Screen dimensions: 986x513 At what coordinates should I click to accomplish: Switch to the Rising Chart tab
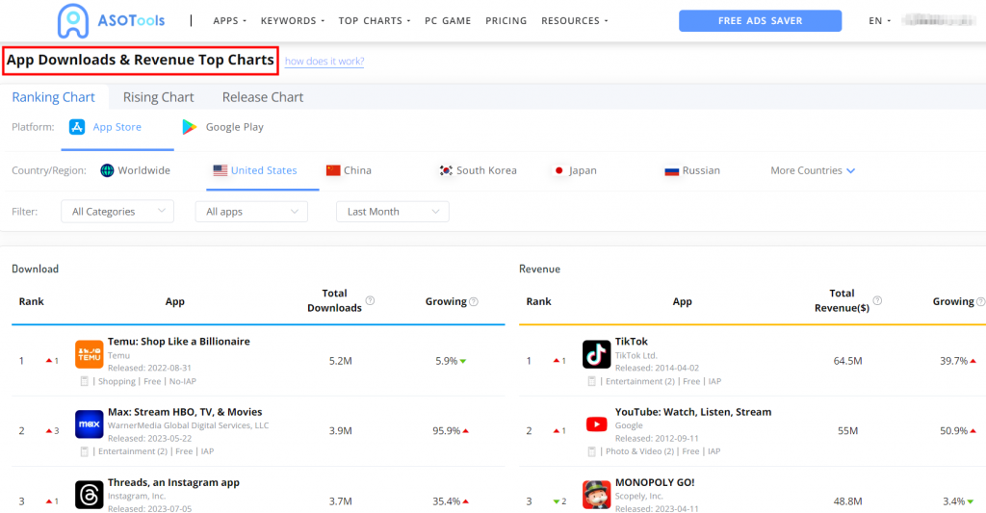point(158,97)
